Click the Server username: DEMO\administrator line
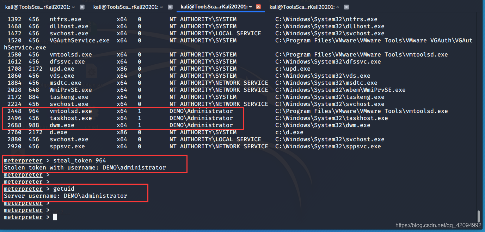Image resolution: width=485 pixels, height=232 pixels. [66, 196]
